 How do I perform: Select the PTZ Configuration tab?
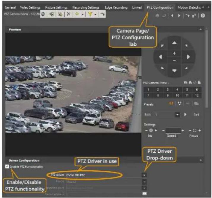[x=160, y=7]
